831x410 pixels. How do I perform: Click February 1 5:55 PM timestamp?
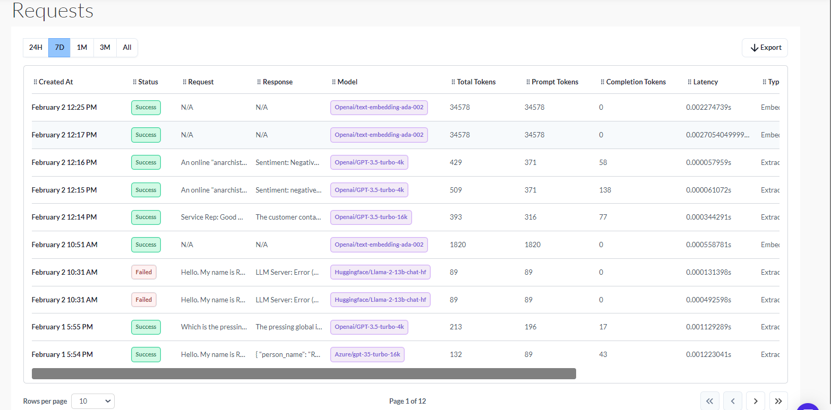click(x=62, y=327)
